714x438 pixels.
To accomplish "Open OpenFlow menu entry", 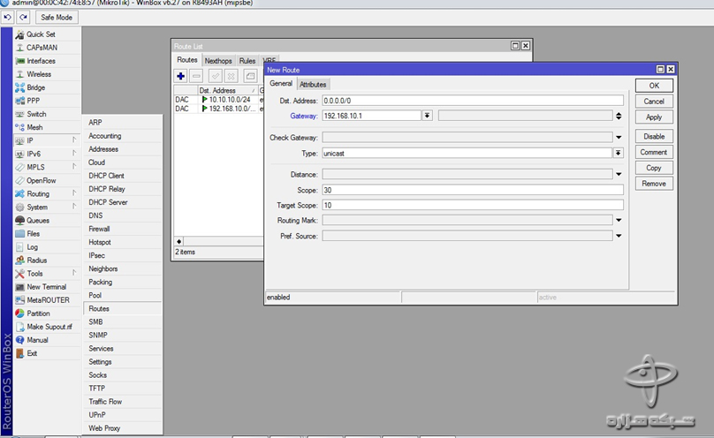I will [48, 180].
